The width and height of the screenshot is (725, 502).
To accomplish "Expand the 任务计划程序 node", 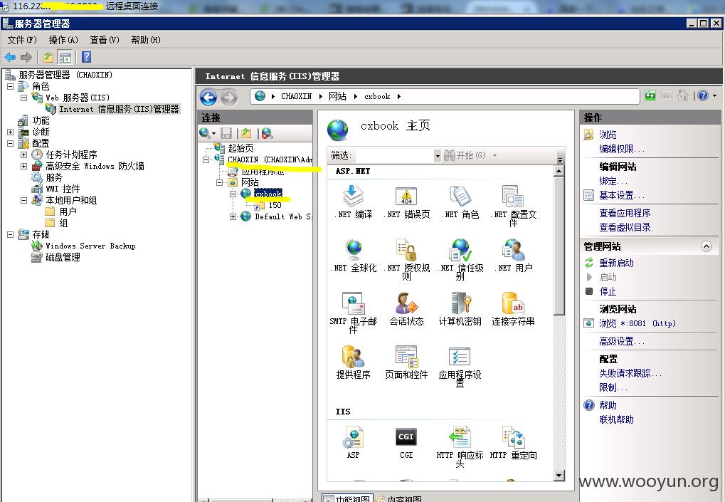I will (23, 155).
